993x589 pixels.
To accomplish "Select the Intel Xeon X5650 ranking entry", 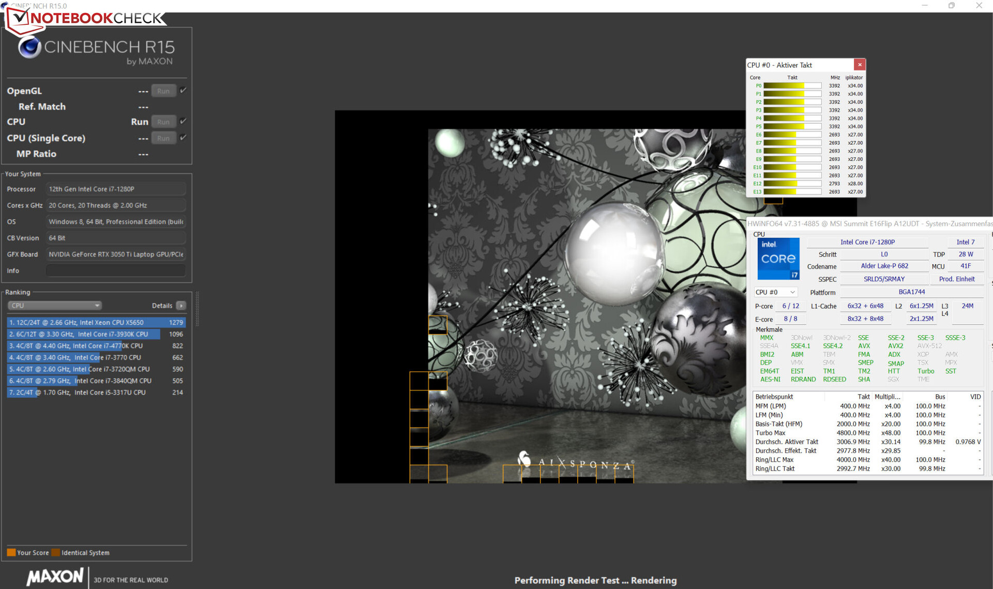I will click(x=96, y=322).
